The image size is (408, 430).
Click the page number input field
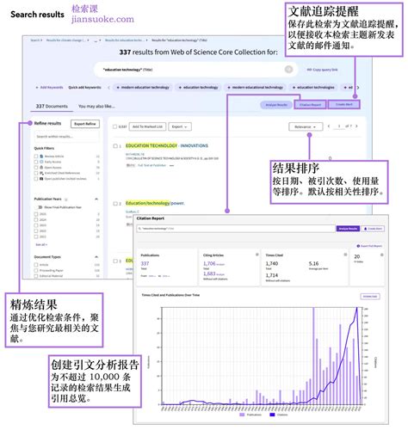point(339,126)
